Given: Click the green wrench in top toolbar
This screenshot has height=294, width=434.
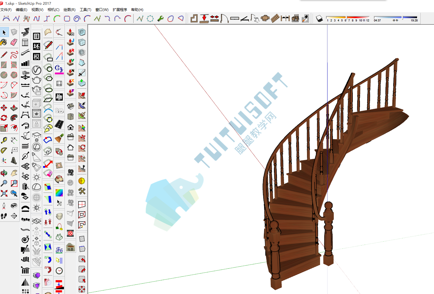Looking at the screenshot, I should click(x=161, y=19).
